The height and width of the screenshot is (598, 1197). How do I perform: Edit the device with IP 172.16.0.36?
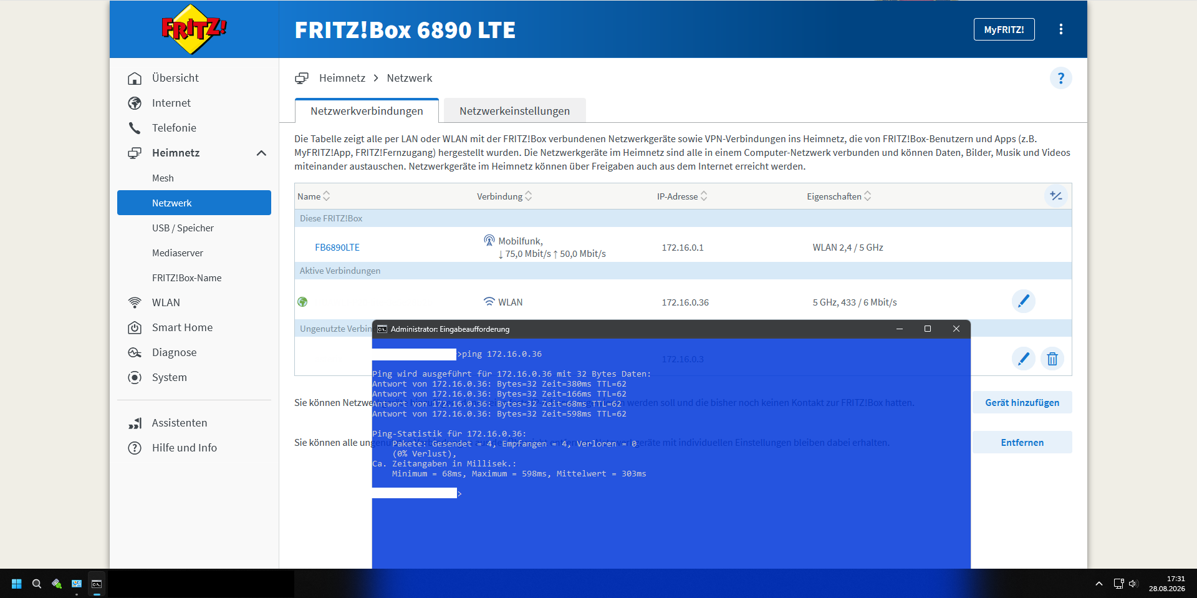click(x=1023, y=301)
